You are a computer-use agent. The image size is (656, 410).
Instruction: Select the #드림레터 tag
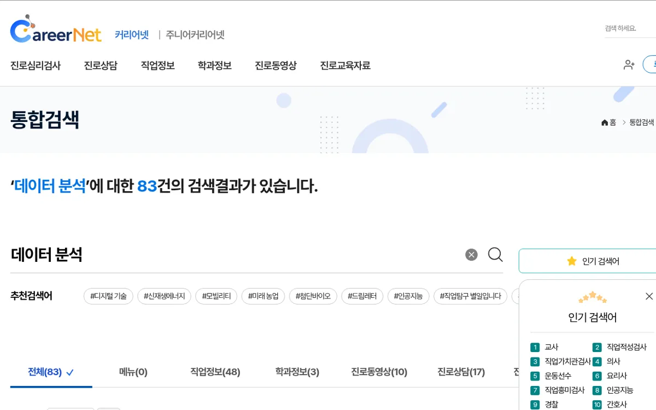coord(362,296)
